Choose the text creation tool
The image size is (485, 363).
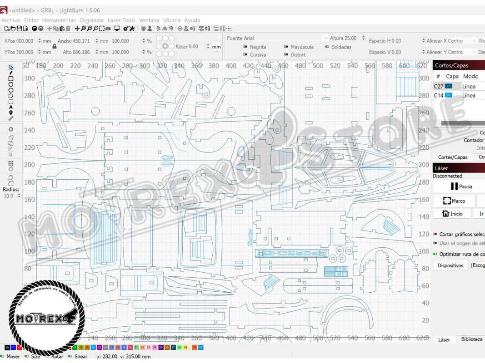[x=11, y=107]
